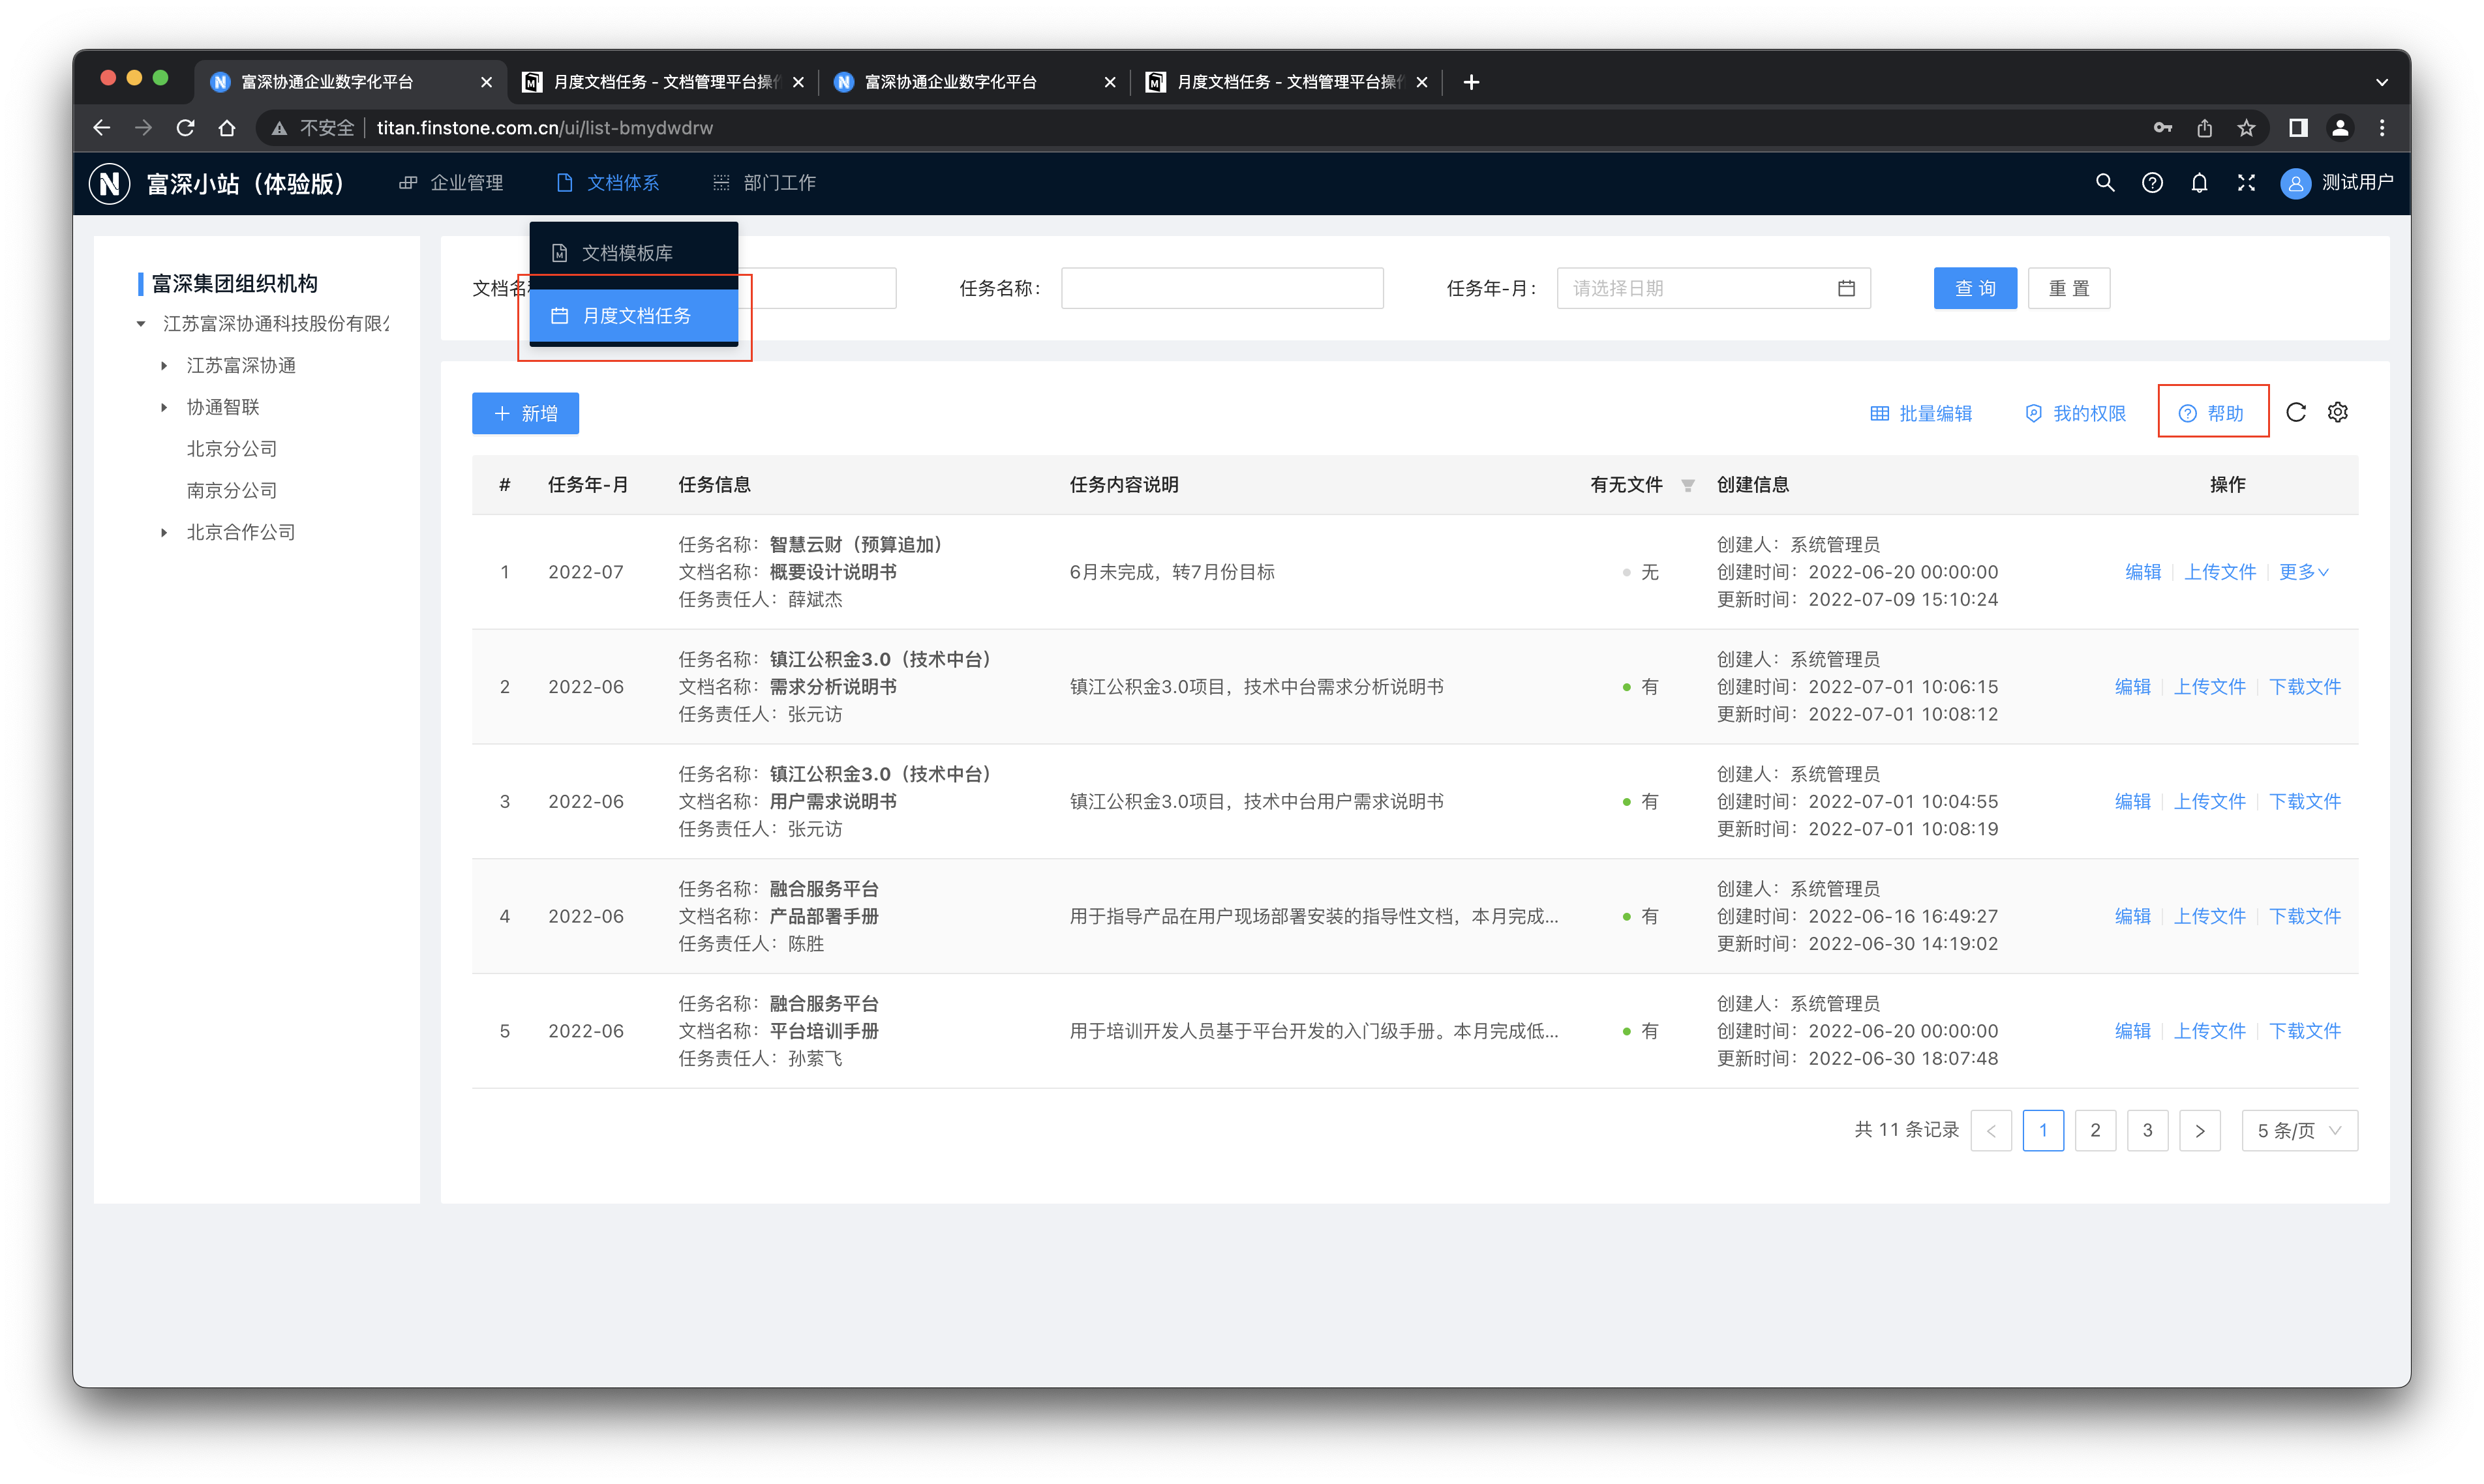Click the 新增 add button
The image size is (2484, 1484).
tap(525, 413)
